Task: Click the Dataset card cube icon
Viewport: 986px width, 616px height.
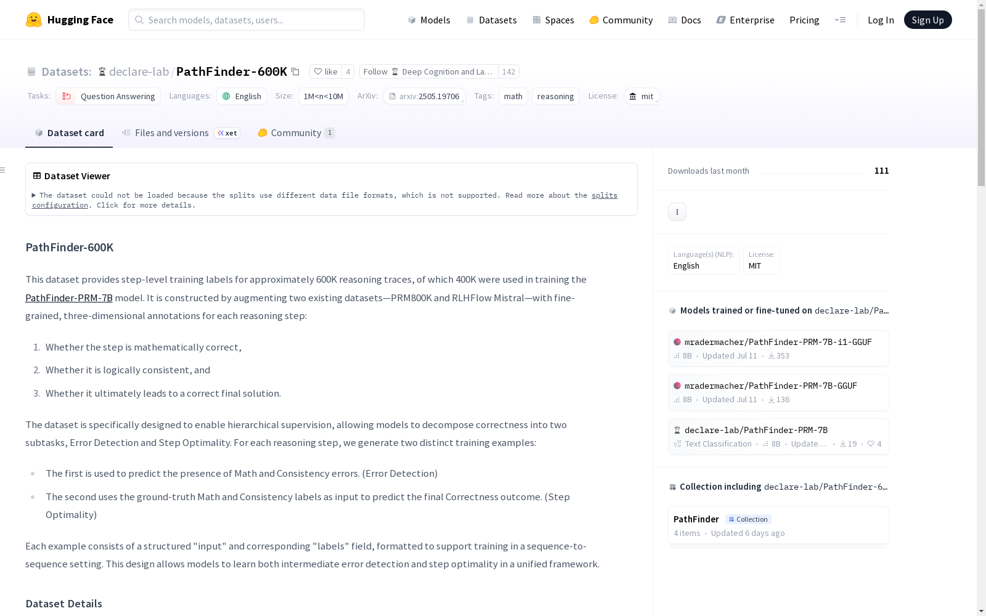Action: pyautogui.click(x=39, y=132)
